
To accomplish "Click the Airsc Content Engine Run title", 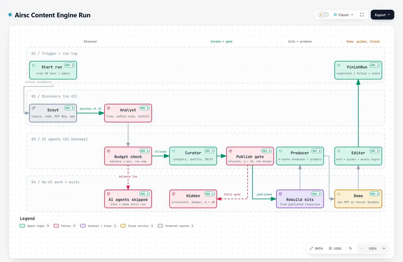I will (52, 15).
